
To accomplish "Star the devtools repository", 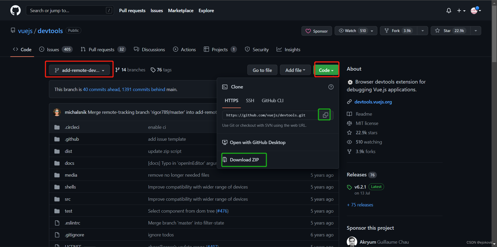I will click(x=450, y=31).
